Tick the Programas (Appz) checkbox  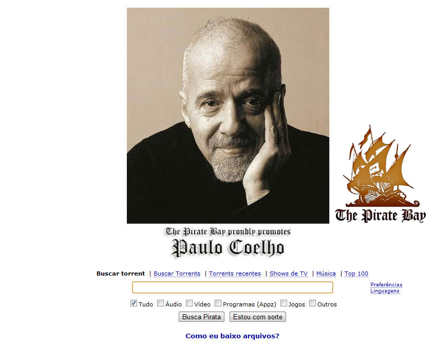tap(218, 303)
